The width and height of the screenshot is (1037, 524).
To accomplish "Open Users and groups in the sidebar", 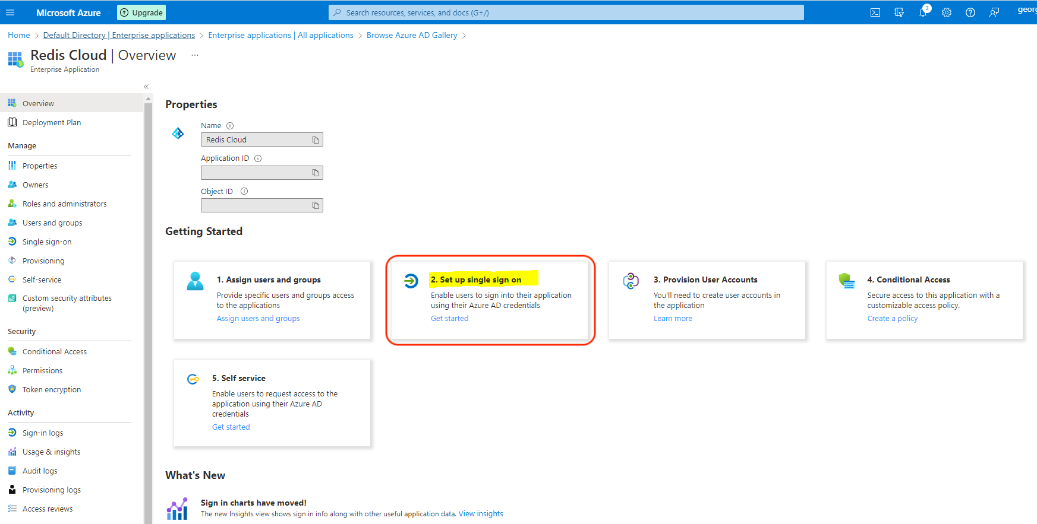I will coord(52,223).
